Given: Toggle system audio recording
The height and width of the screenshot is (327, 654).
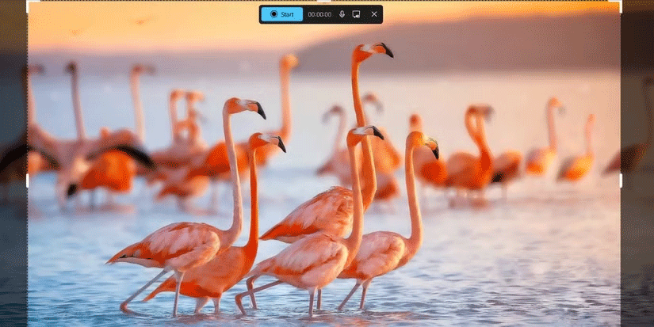Looking at the screenshot, I should [357, 14].
